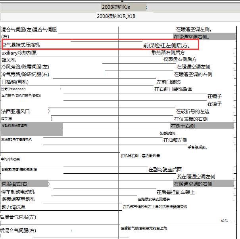Click 我在暖通空调左侧 location
The height and width of the screenshot is (239, 240).
[x=196, y=177]
